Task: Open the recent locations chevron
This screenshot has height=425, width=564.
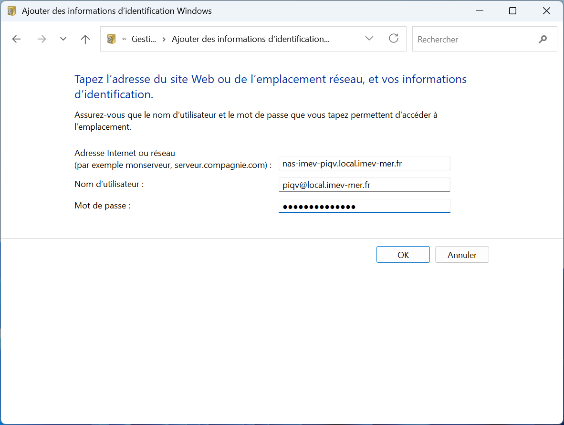Action: [x=63, y=39]
